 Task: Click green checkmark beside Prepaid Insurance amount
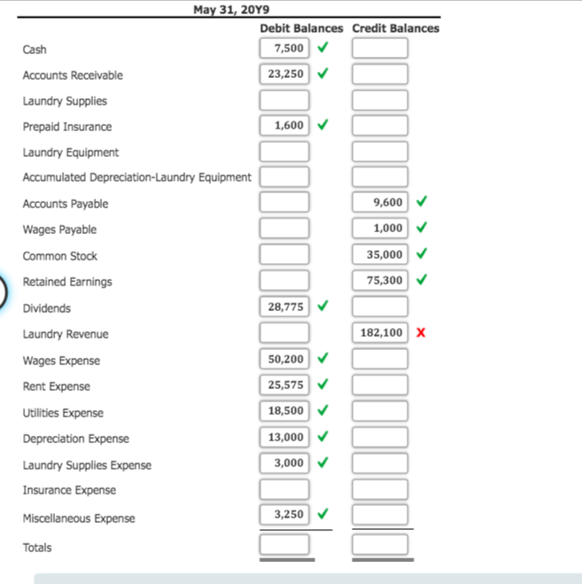click(322, 124)
